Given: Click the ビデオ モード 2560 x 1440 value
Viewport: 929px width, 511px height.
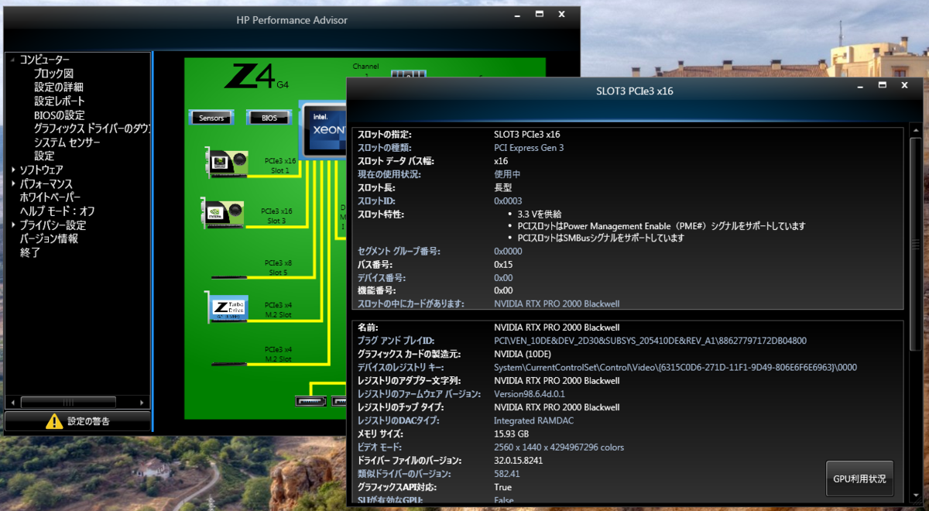Looking at the screenshot, I should pyautogui.click(x=559, y=448).
